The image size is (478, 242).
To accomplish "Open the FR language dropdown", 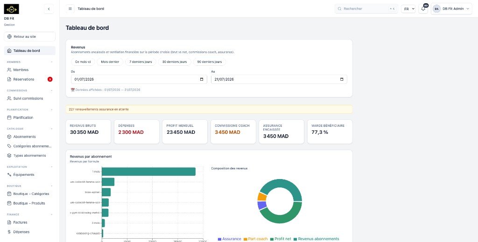I will (408, 9).
